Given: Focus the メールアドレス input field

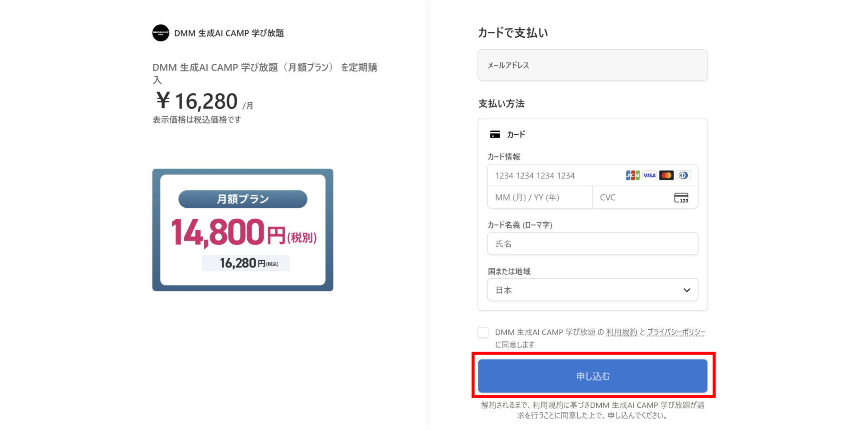Looking at the screenshot, I should point(592,65).
